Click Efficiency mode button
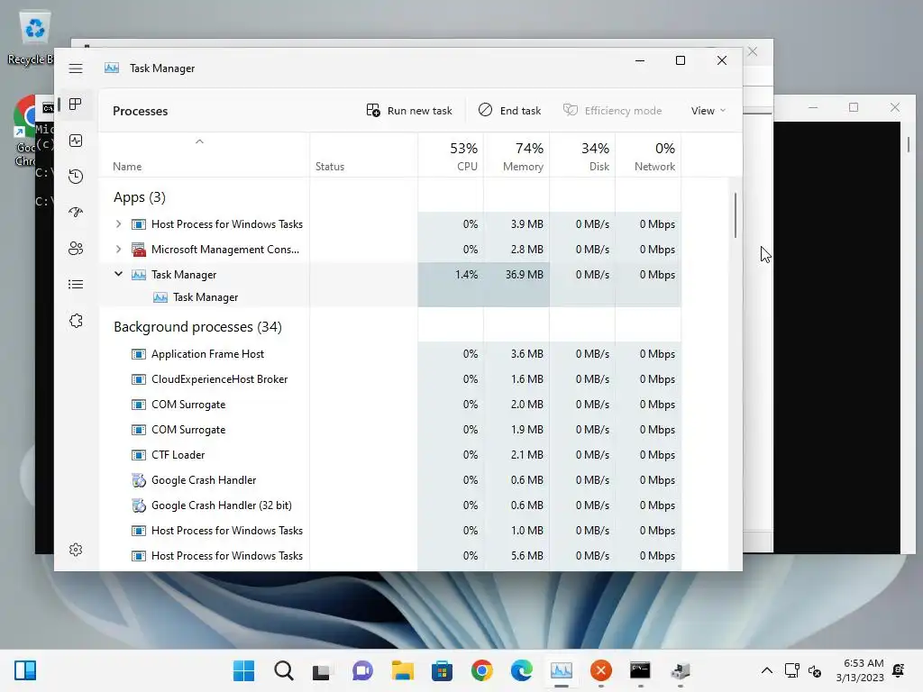Viewport: 923px width, 692px height. (612, 111)
